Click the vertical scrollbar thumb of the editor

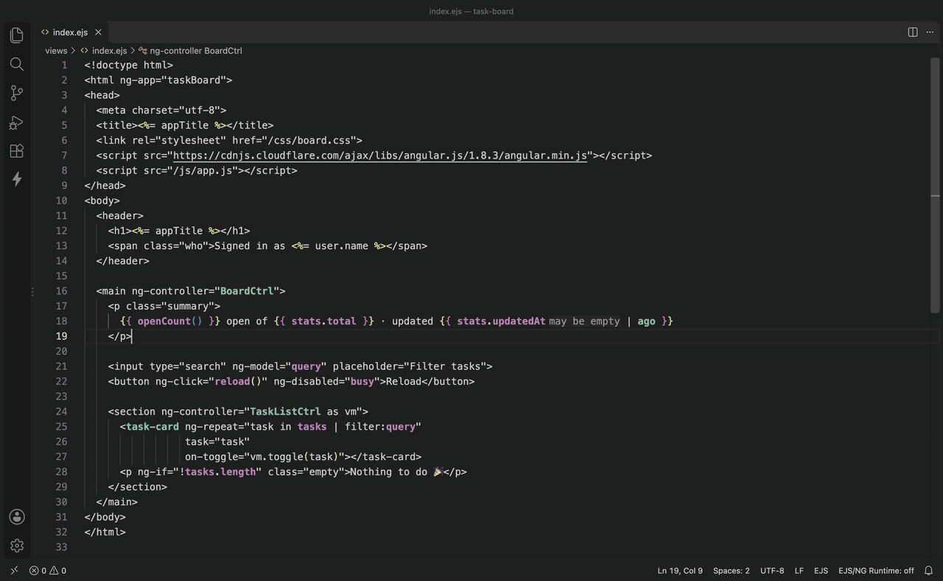[935, 186]
